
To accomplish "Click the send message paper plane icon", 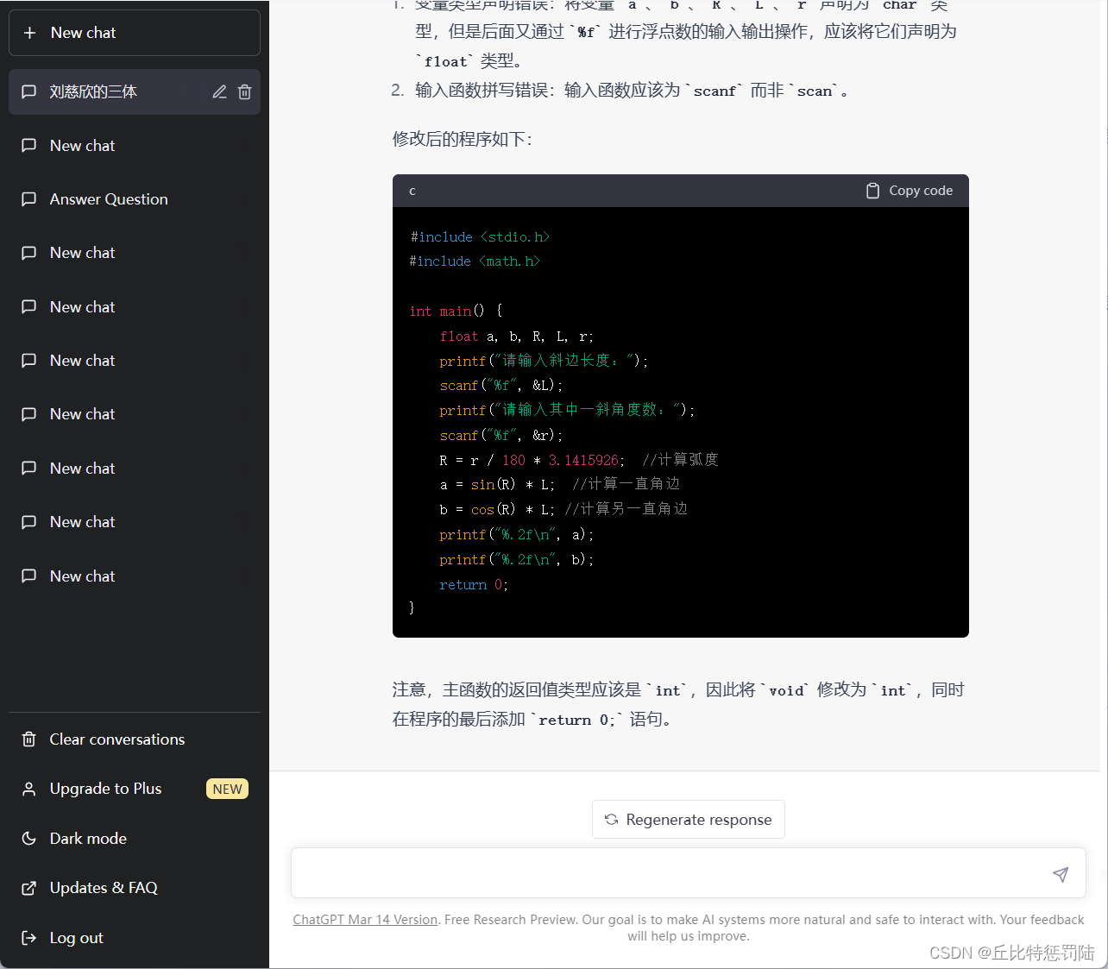I will coord(1061,874).
